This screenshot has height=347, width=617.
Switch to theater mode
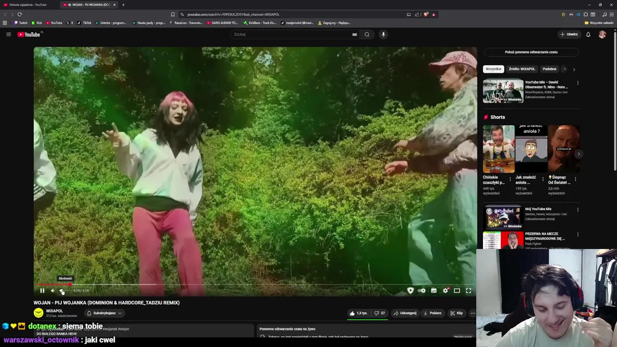pyautogui.click(x=457, y=291)
